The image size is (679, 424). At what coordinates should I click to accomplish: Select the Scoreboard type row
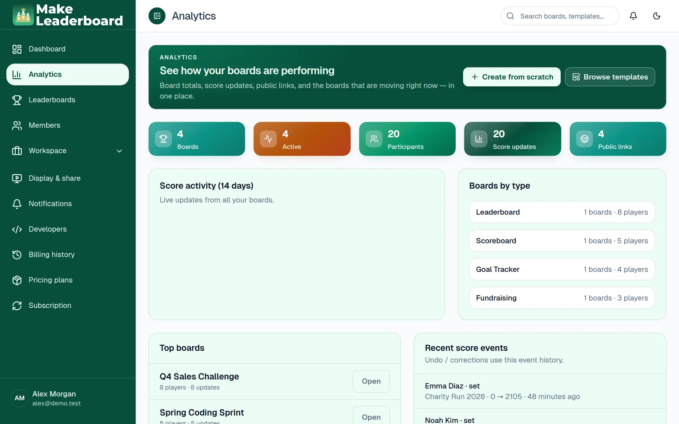[562, 241]
